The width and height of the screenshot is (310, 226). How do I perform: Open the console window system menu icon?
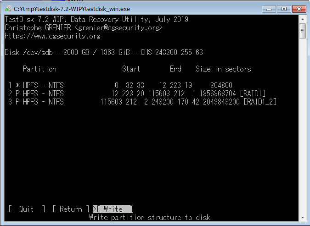[x=8, y=8]
